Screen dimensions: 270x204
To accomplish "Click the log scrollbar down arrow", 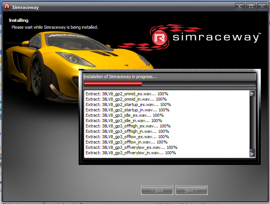I will coord(252,154).
